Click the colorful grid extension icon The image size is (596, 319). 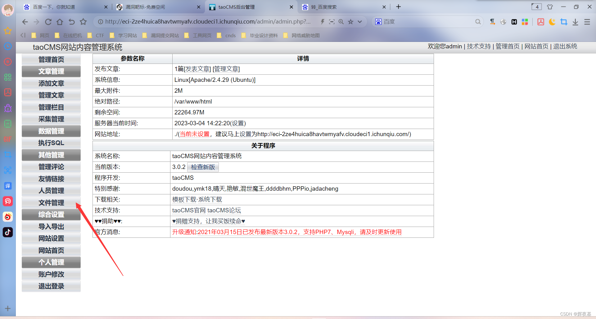(x=525, y=22)
